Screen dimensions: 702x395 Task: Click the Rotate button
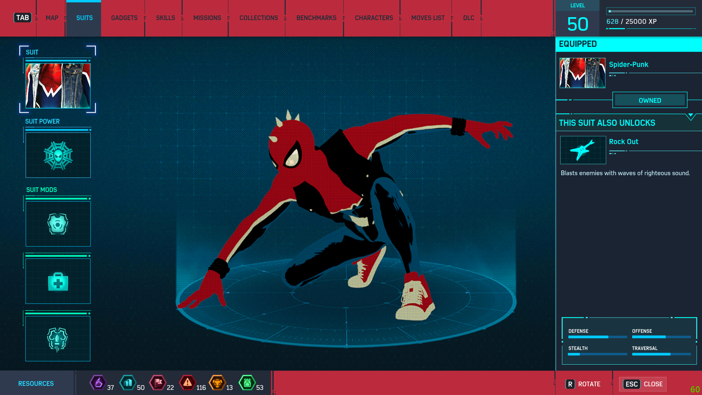(x=584, y=384)
